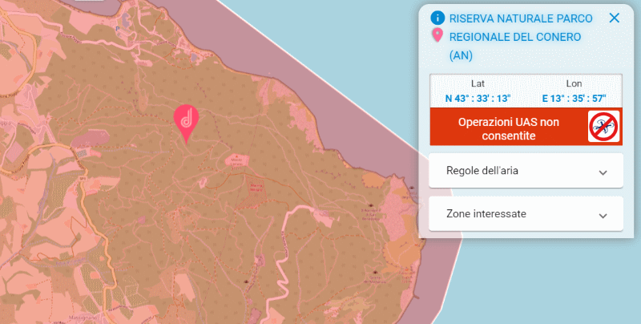Click the Monte Conero label on map
Screen dimensions: 641x324
(x=238, y=163)
